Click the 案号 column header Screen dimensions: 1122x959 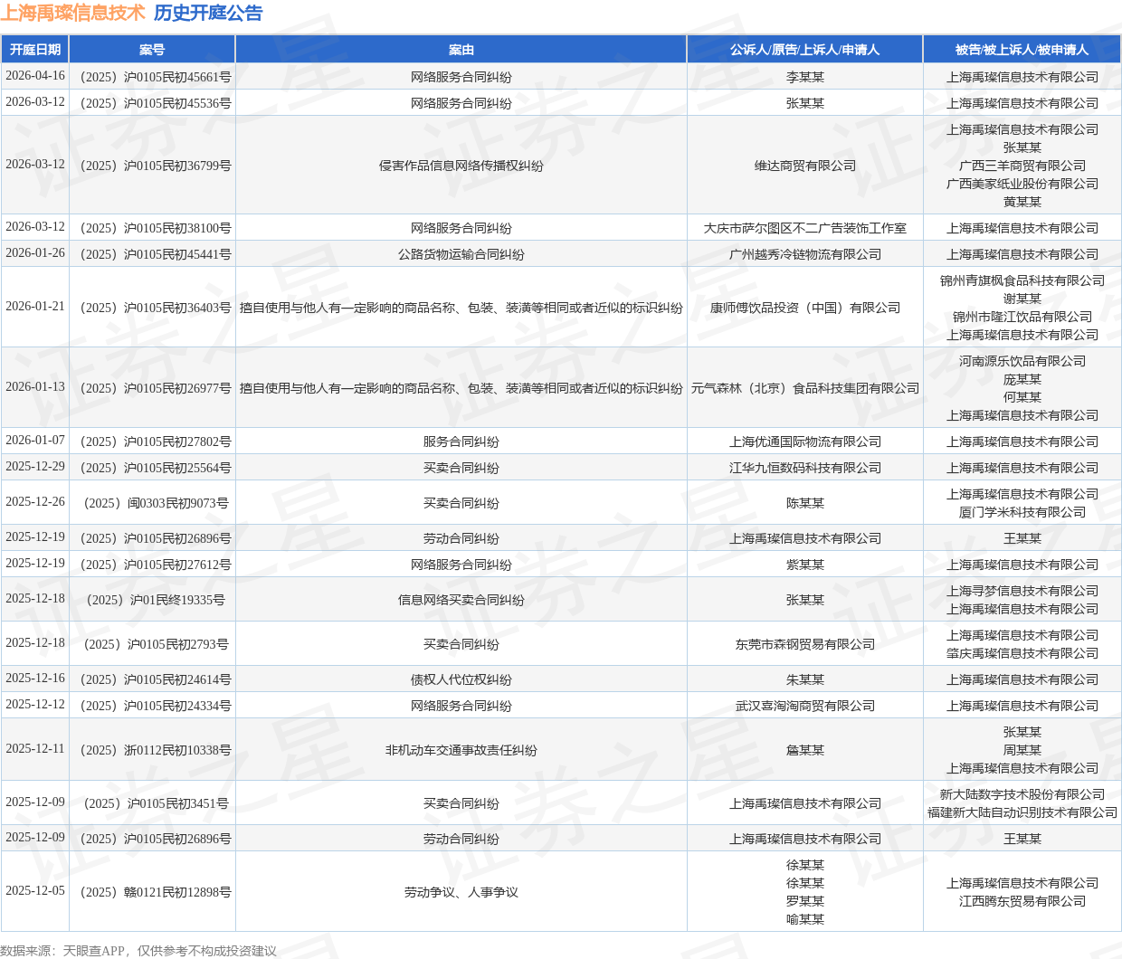152,50
